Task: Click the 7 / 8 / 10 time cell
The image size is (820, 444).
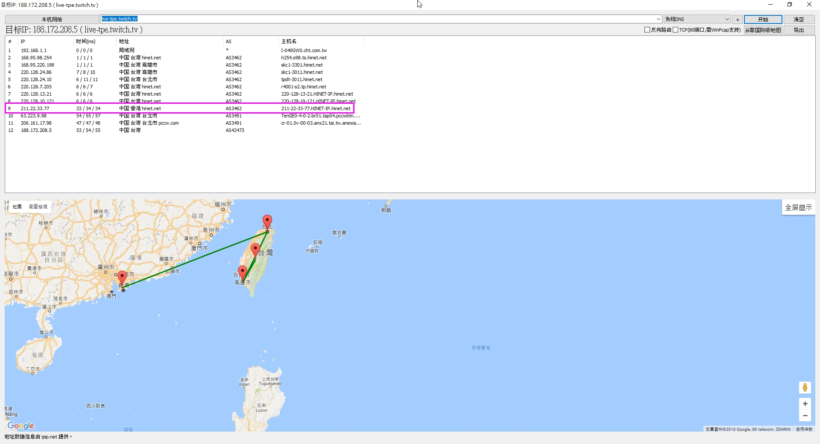Action: coord(86,72)
